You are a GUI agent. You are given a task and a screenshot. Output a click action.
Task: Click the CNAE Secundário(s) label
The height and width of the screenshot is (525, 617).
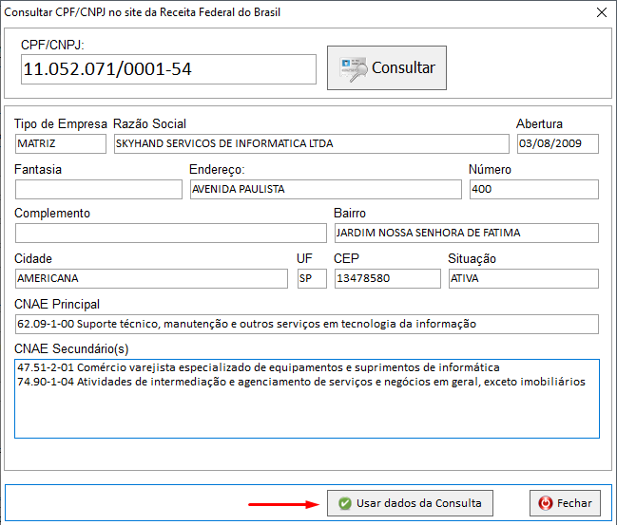click(71, 348)
